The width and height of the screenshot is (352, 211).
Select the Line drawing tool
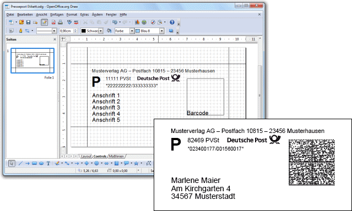click(x=20, y=163)
